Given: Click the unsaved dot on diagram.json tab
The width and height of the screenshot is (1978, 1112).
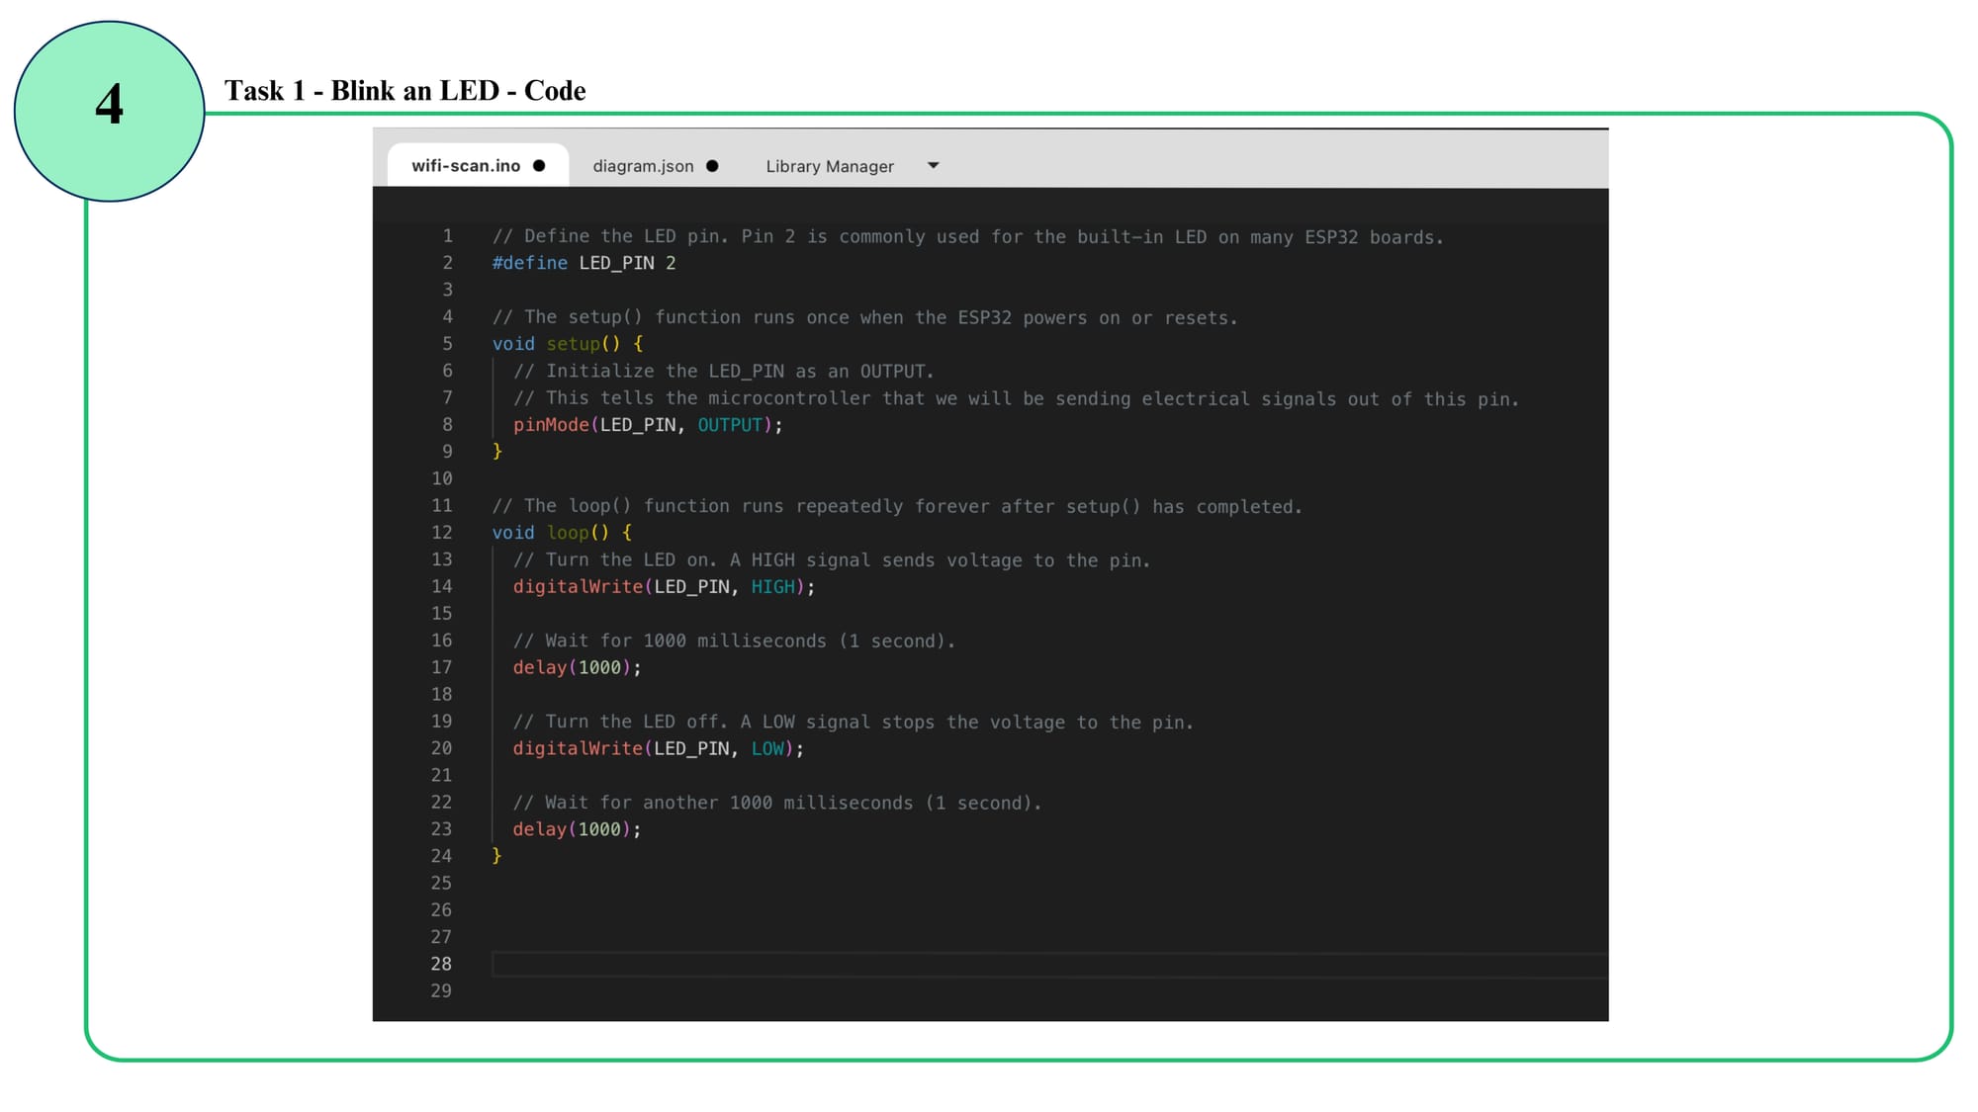Looking at the screenshot, I should [x=712, y=166].
